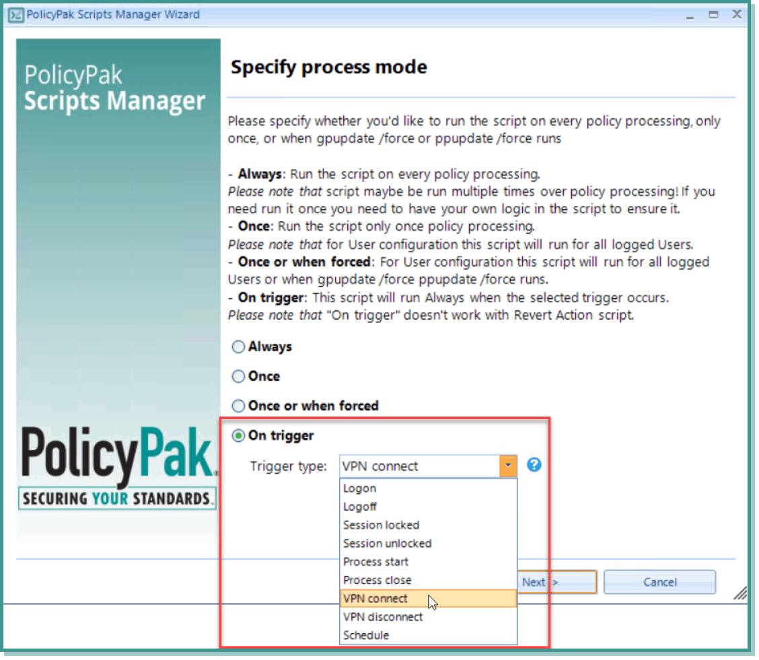Click the PolicyPak wizard title bar icon

[16, 15]
